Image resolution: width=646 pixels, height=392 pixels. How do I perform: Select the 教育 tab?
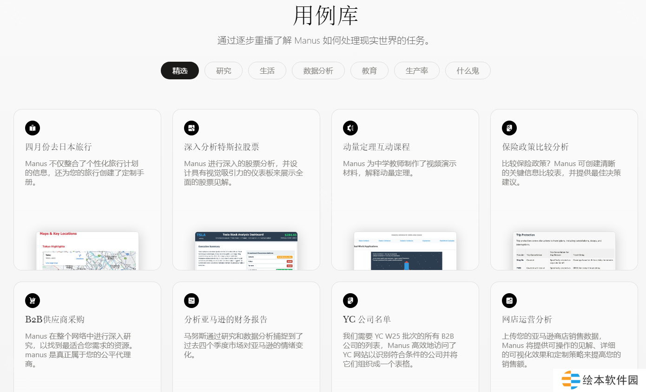coord(369,71)
